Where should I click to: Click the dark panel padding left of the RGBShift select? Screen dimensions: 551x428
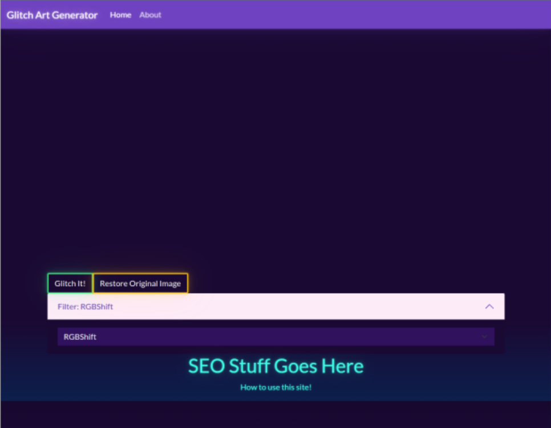point(52,337)
